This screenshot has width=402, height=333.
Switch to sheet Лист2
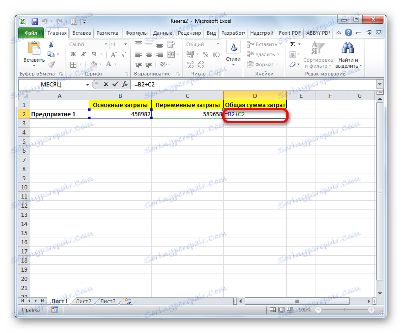point(83,301)
